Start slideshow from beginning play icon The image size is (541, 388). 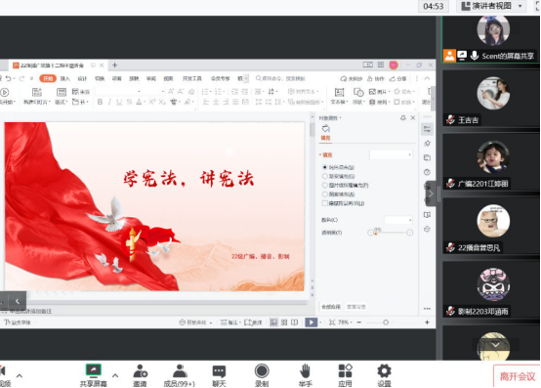tap(5, 93)
